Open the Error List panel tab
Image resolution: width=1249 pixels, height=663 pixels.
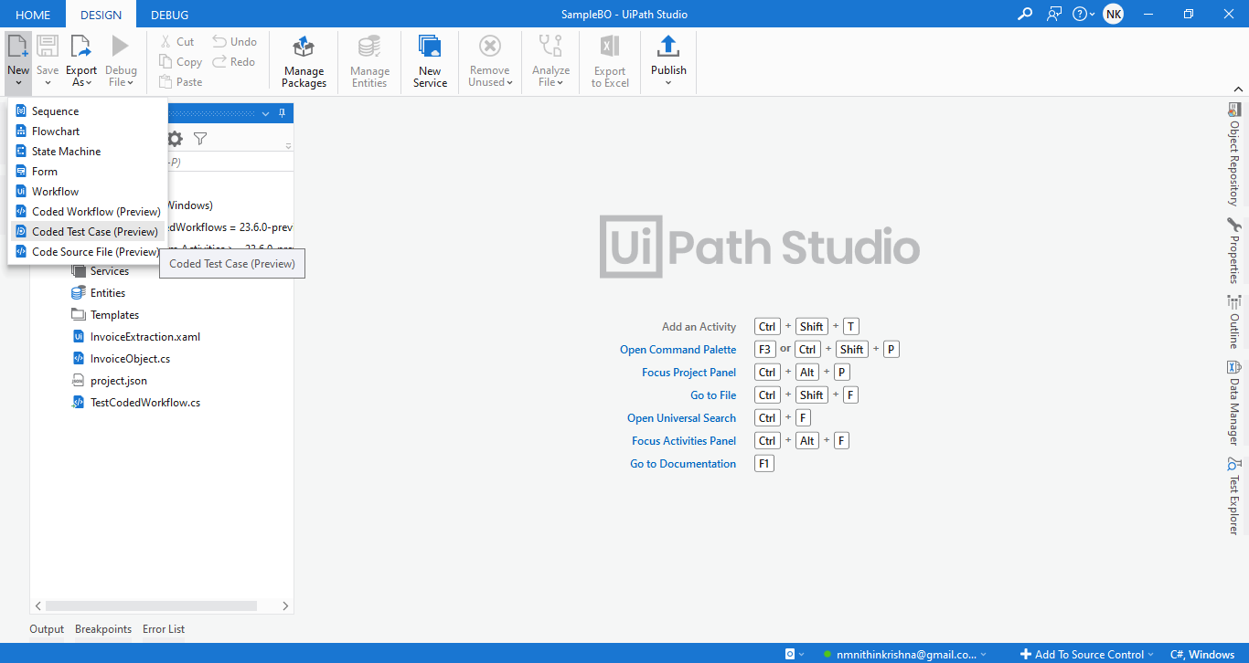164,629
